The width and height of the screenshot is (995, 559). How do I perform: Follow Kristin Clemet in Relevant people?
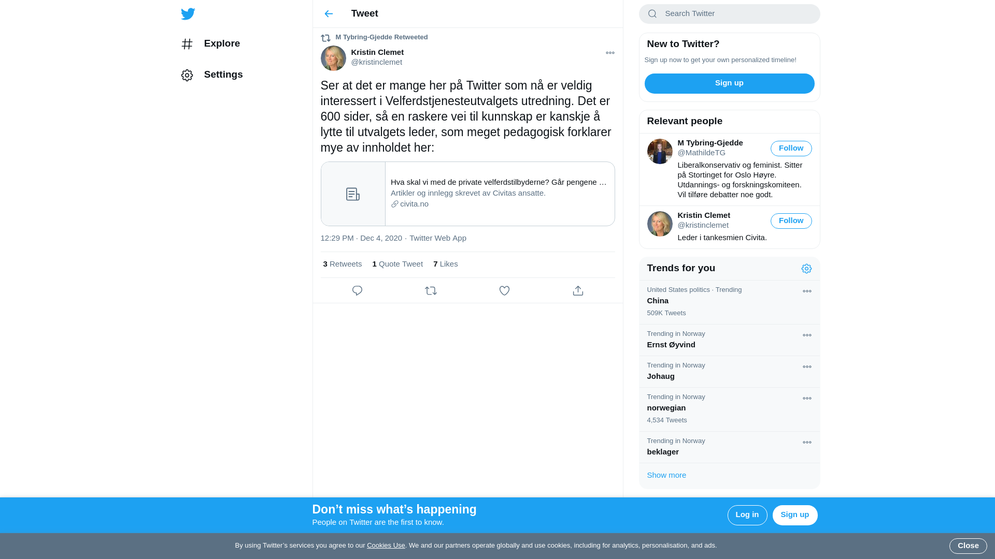pyautogui.click(x=791, y=221)
